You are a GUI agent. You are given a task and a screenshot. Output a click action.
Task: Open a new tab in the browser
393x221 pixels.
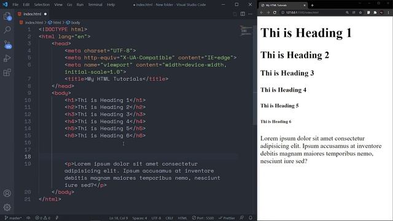pyautogui.click(x=313, y=5)
